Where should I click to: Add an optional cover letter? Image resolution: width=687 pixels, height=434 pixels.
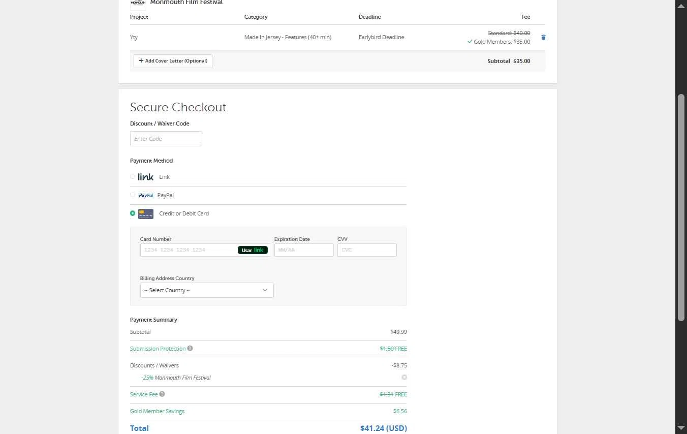[x=173, y=61]
